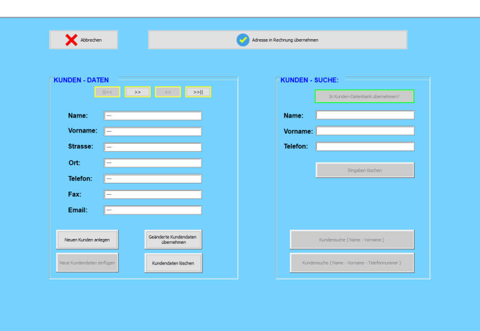
Task: Click the blue checkmark icon to accept address
Action: click(243, 40)
